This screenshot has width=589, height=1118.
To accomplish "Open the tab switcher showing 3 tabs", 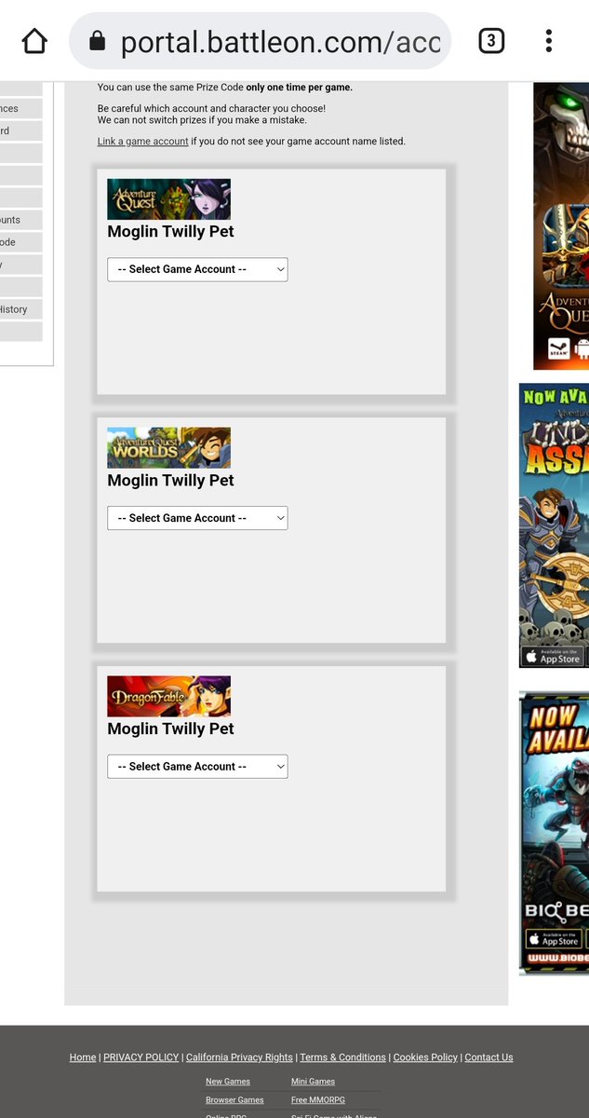I will 491,41.
